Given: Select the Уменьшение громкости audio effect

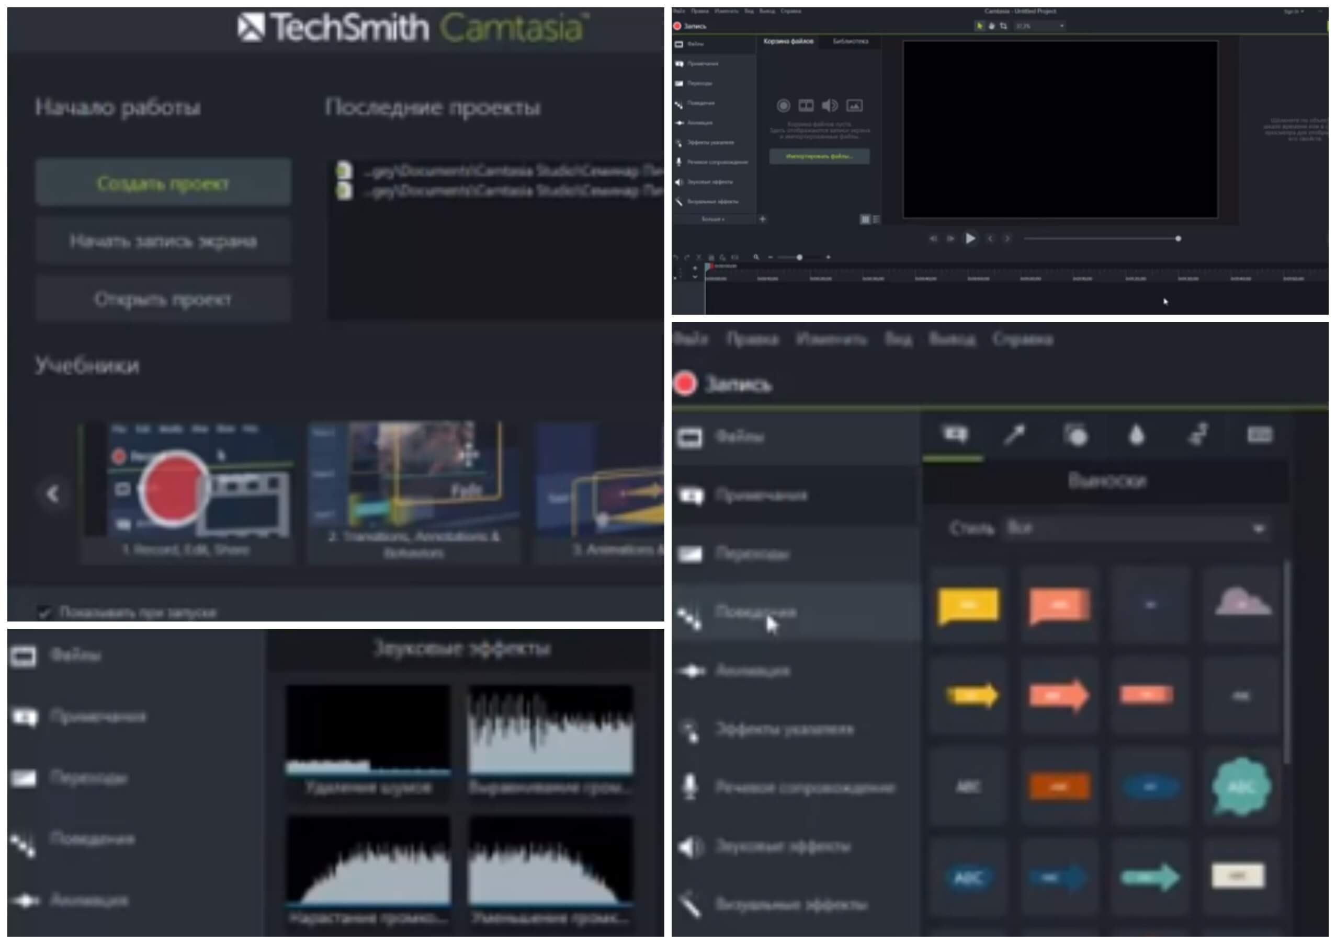Looking at the screenshot, I should [x=550, y=871].
